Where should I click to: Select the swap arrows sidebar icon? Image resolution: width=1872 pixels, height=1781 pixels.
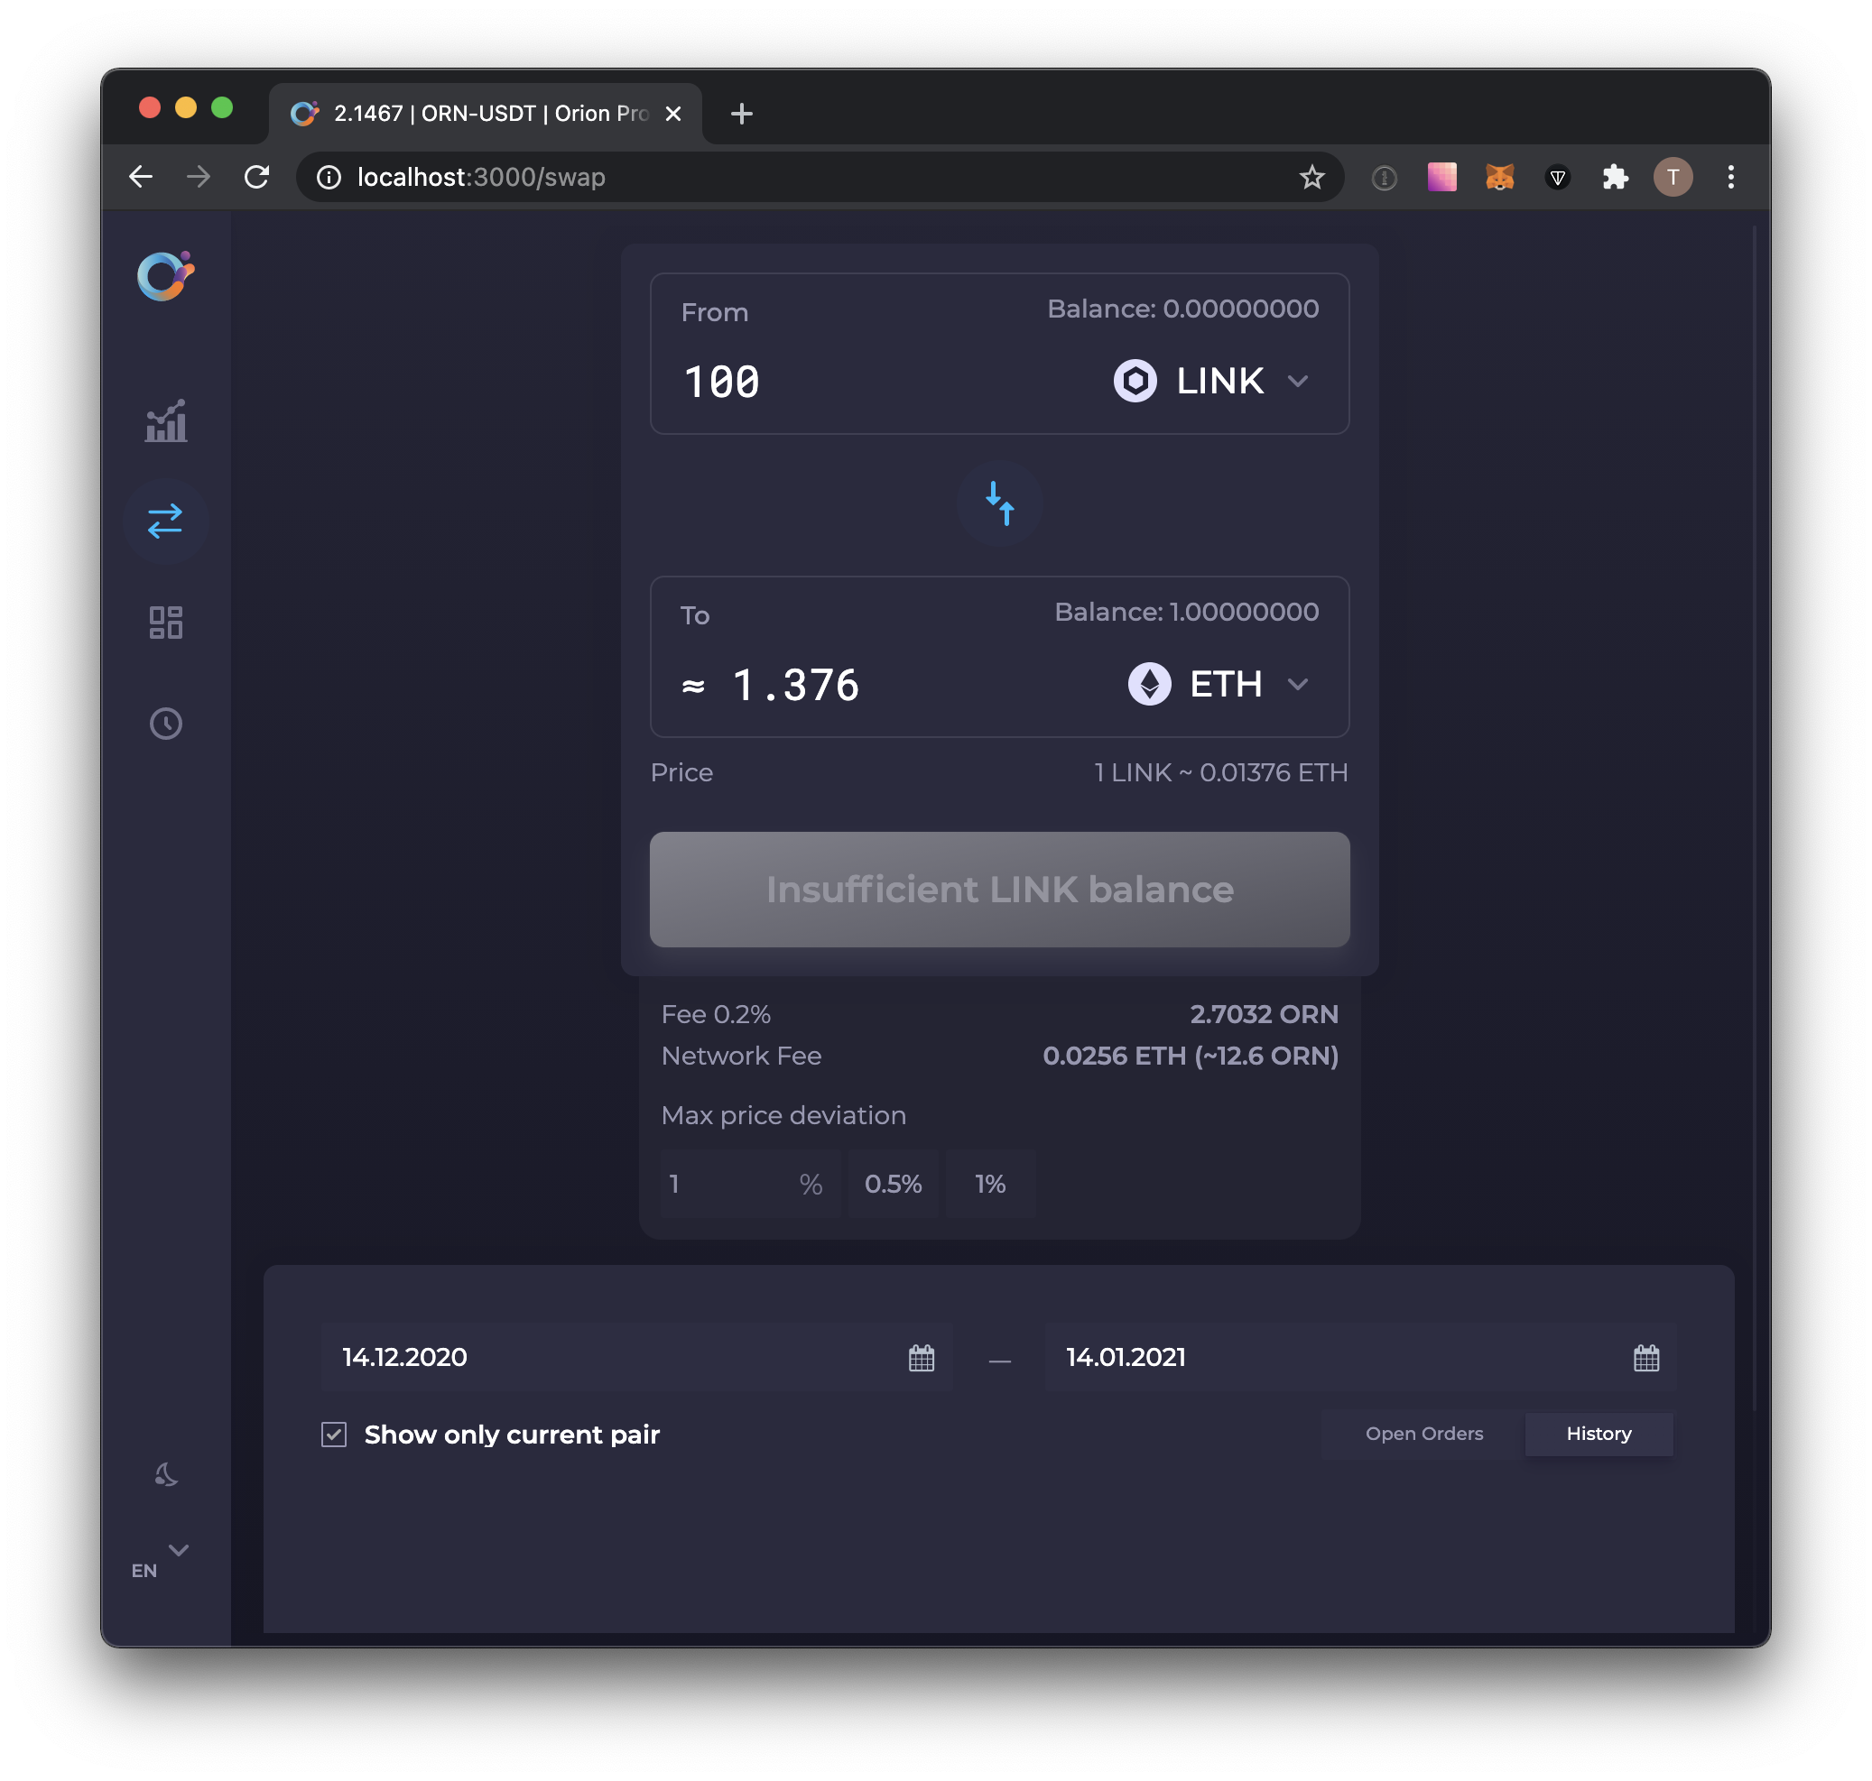(x=165, y=521)
